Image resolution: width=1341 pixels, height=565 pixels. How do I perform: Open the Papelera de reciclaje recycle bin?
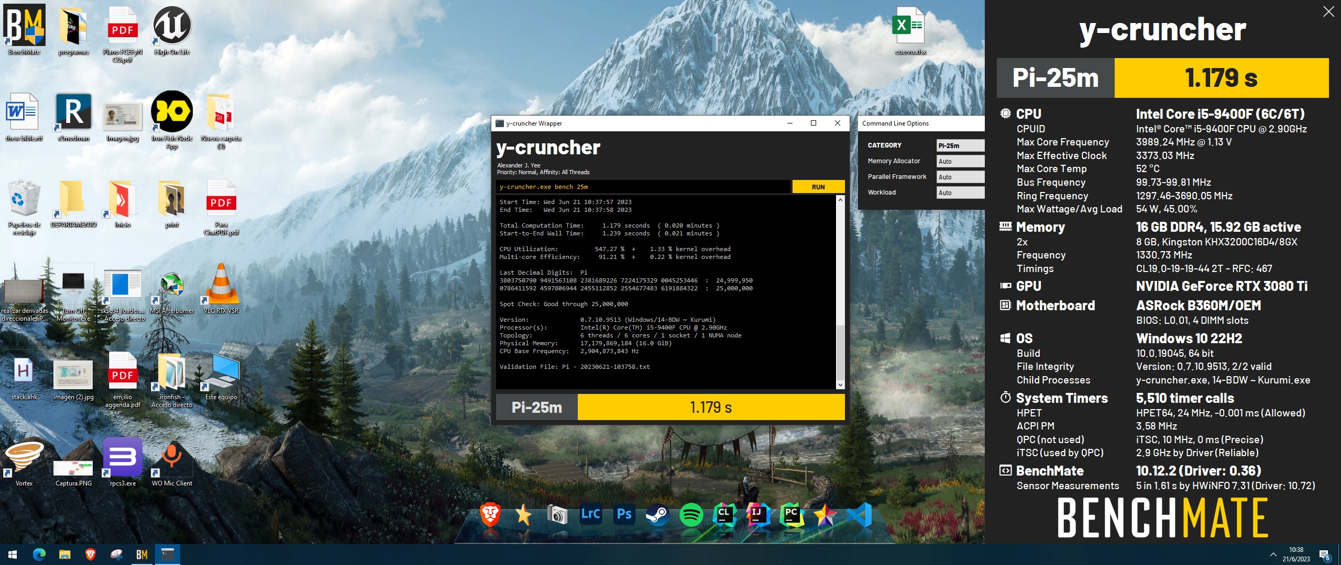tap(25, 207)
